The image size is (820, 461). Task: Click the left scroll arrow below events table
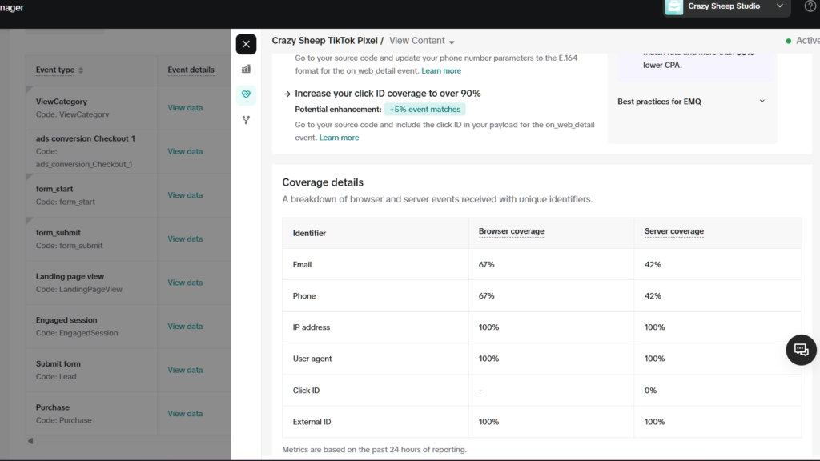tap(30, 441)
